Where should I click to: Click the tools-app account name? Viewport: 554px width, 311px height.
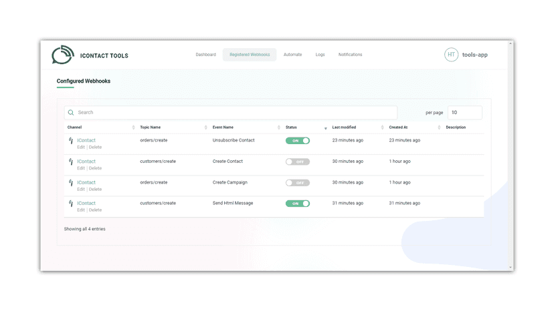click(x=475, y=55)
